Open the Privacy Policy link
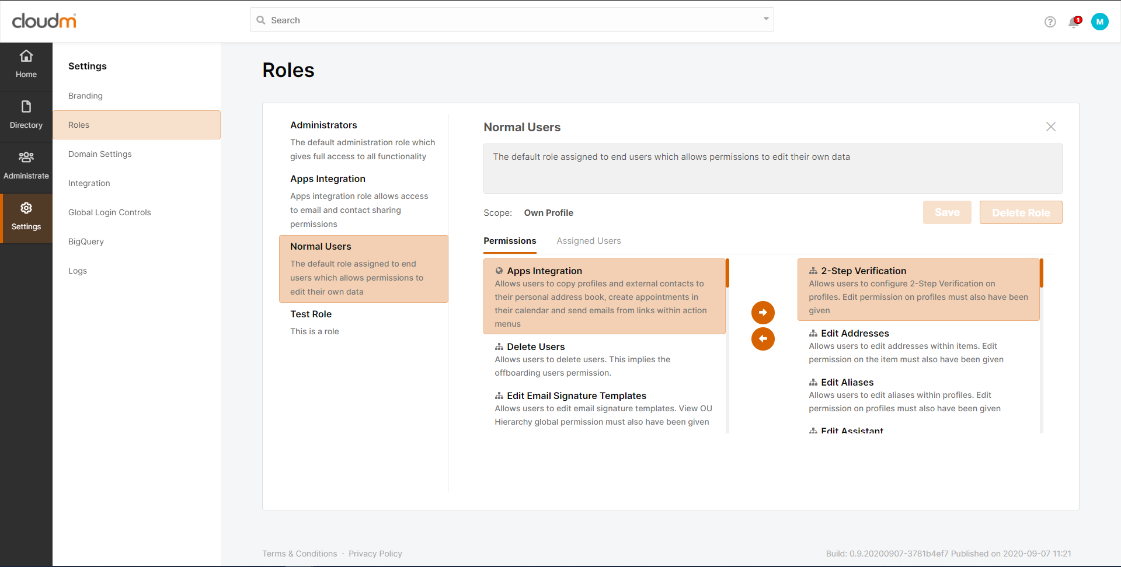Image resolution: width=1121 pixels, height=567 pixels. [x=375, y=554]
